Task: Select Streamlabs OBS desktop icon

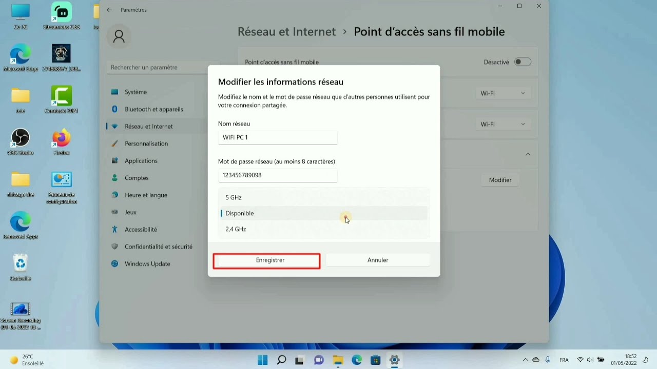Action: point(62,16)
